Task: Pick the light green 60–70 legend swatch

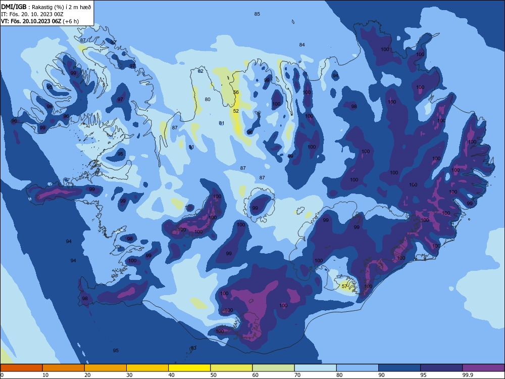Action: click(273, 368)
